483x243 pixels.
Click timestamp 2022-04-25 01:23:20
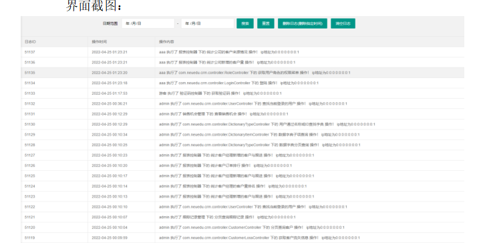pyautogui.click(x=110, y=73)
